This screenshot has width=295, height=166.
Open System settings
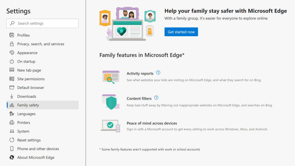[43, 131]
